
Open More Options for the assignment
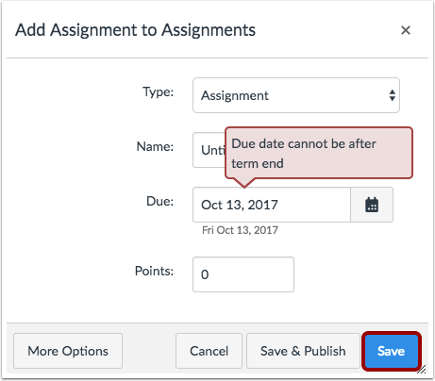(x=68, y=351)
